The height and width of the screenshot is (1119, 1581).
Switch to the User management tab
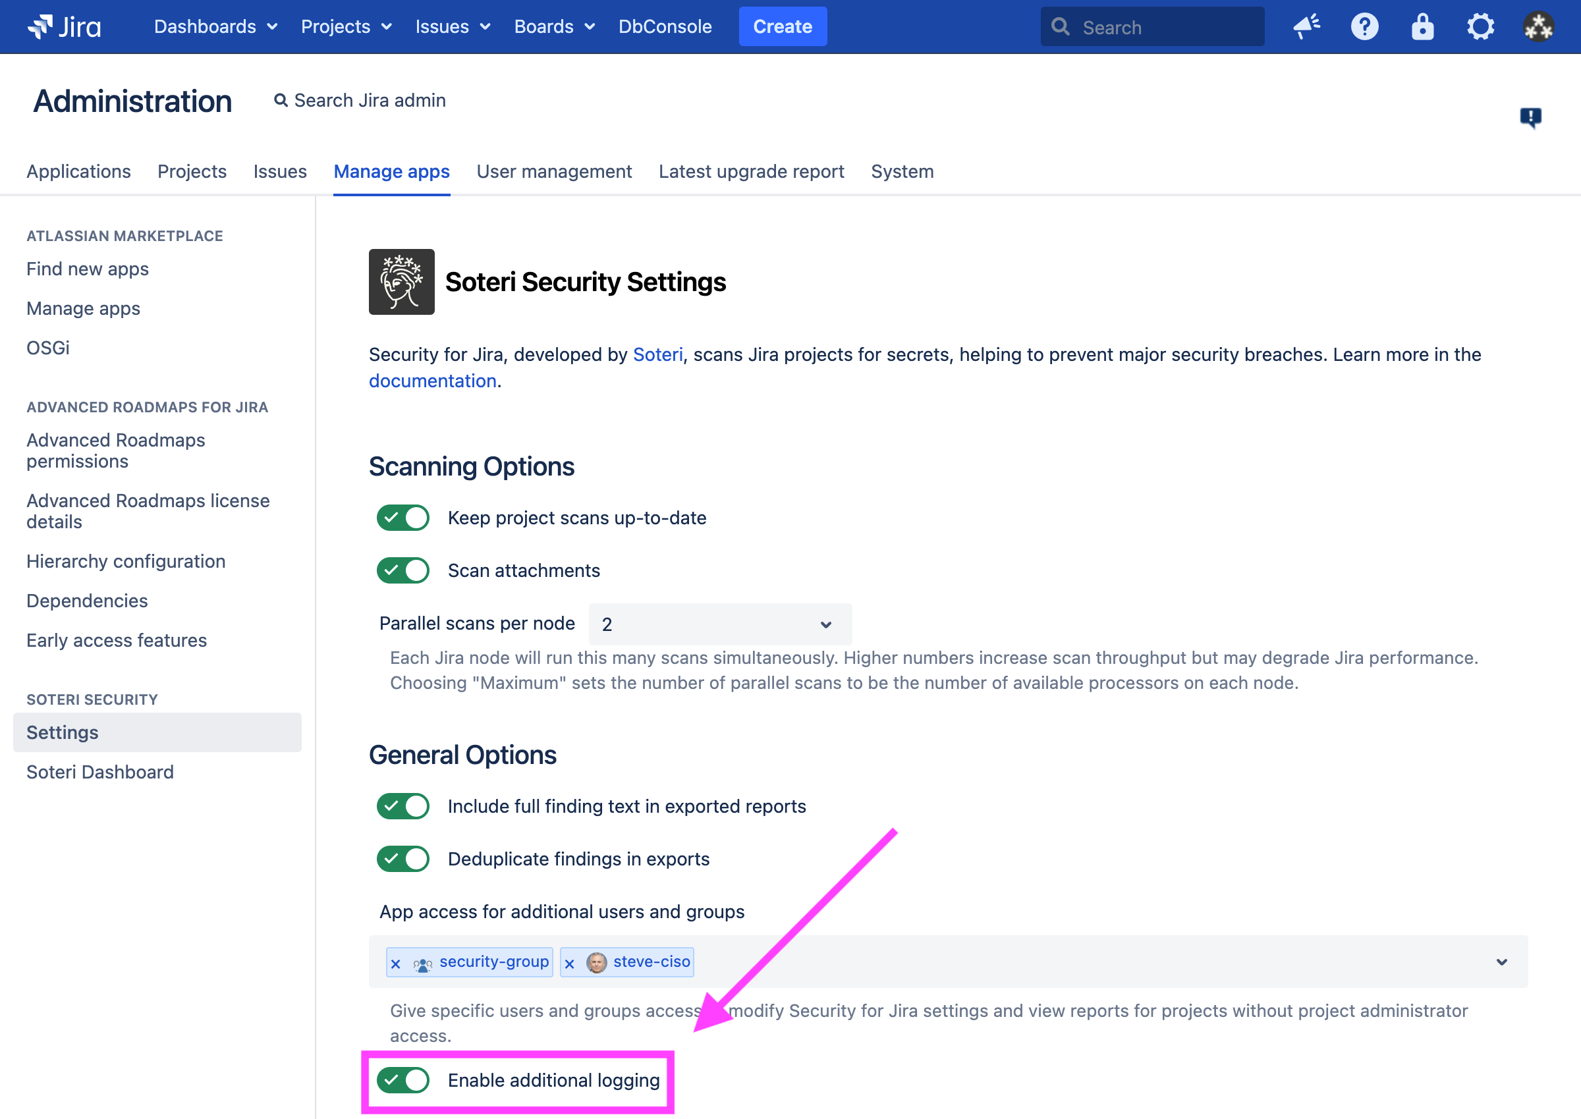[554, 171]
